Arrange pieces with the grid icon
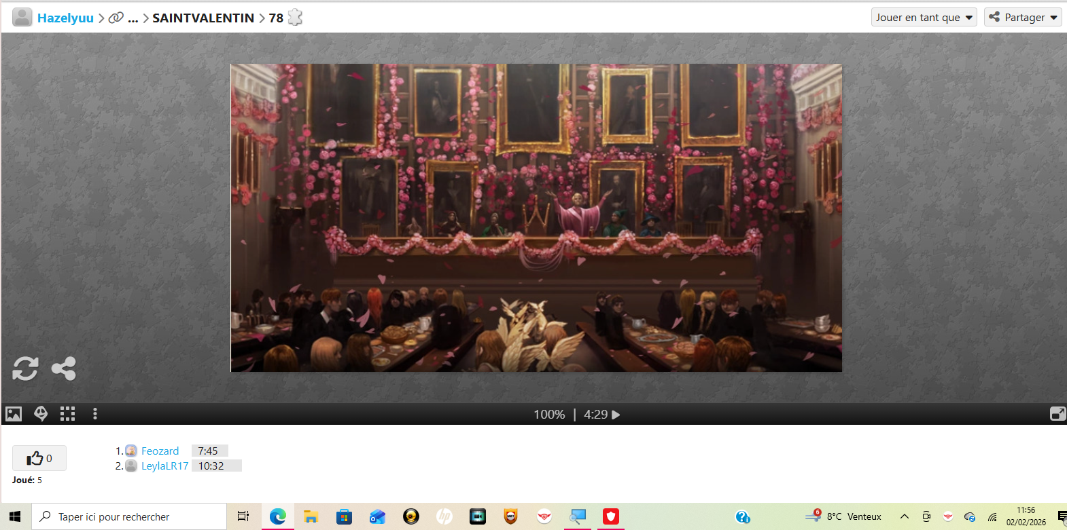This screenshot has height=530, width=1067. (x=67, y=414)
